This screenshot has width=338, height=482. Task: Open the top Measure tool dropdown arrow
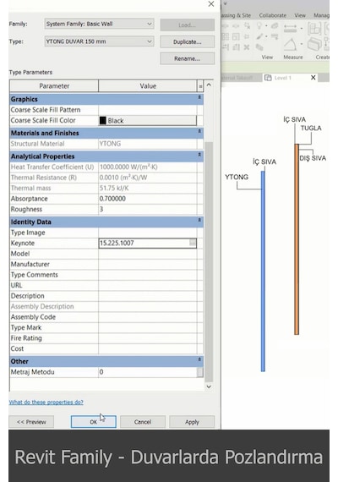[x=301, y=28]
